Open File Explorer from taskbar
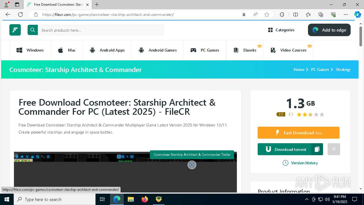This screenshot has height=205, width=364. [131, 199]
